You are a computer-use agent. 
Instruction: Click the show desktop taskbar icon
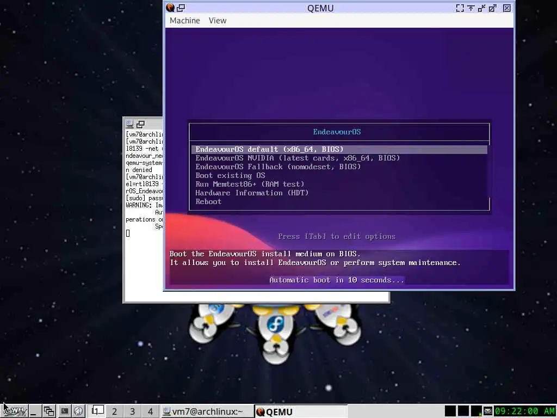pos(34,411)
